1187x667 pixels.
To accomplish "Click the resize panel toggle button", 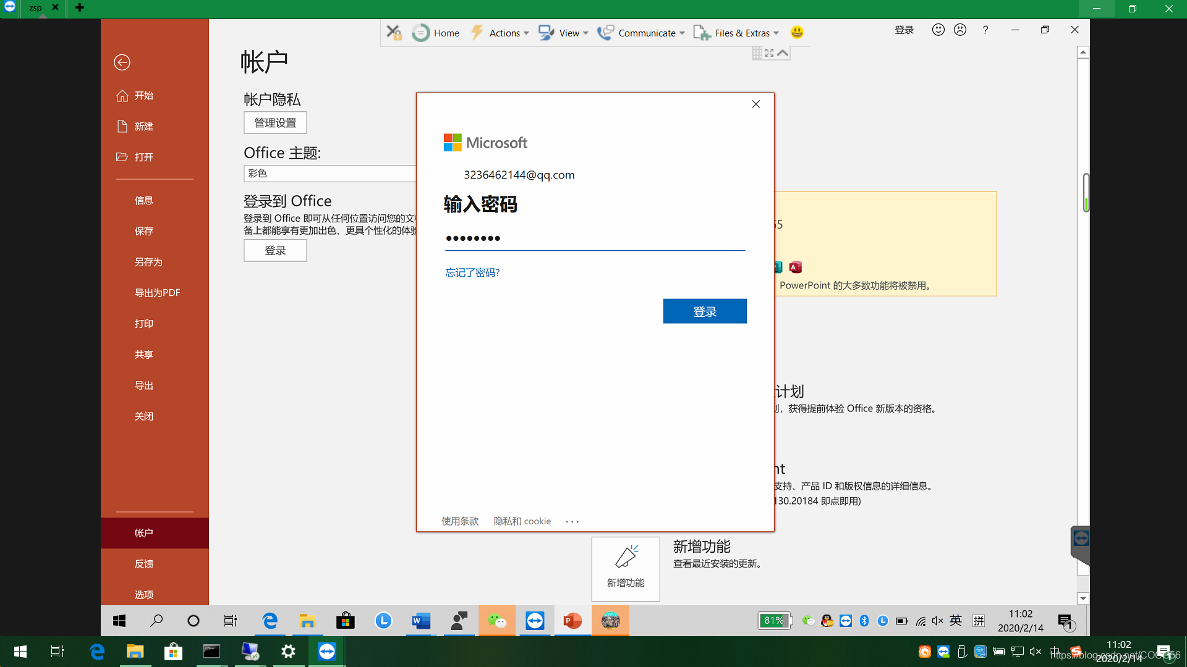I will (770, 52).
